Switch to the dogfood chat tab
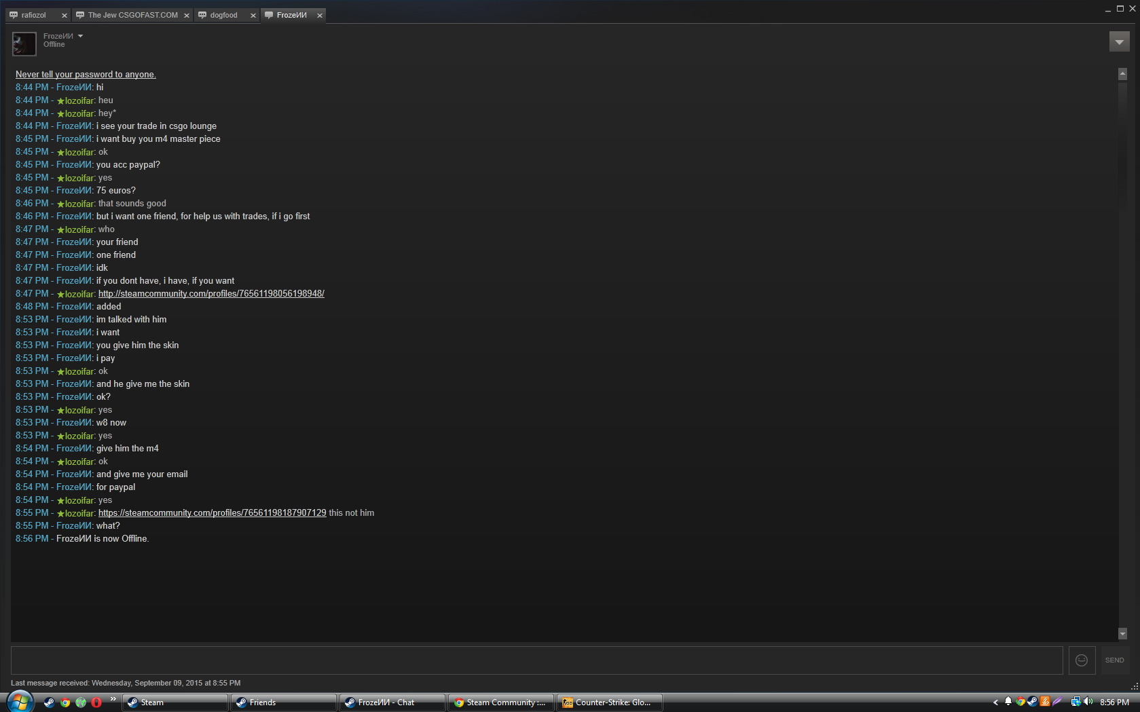 click(x=223, y=15)
